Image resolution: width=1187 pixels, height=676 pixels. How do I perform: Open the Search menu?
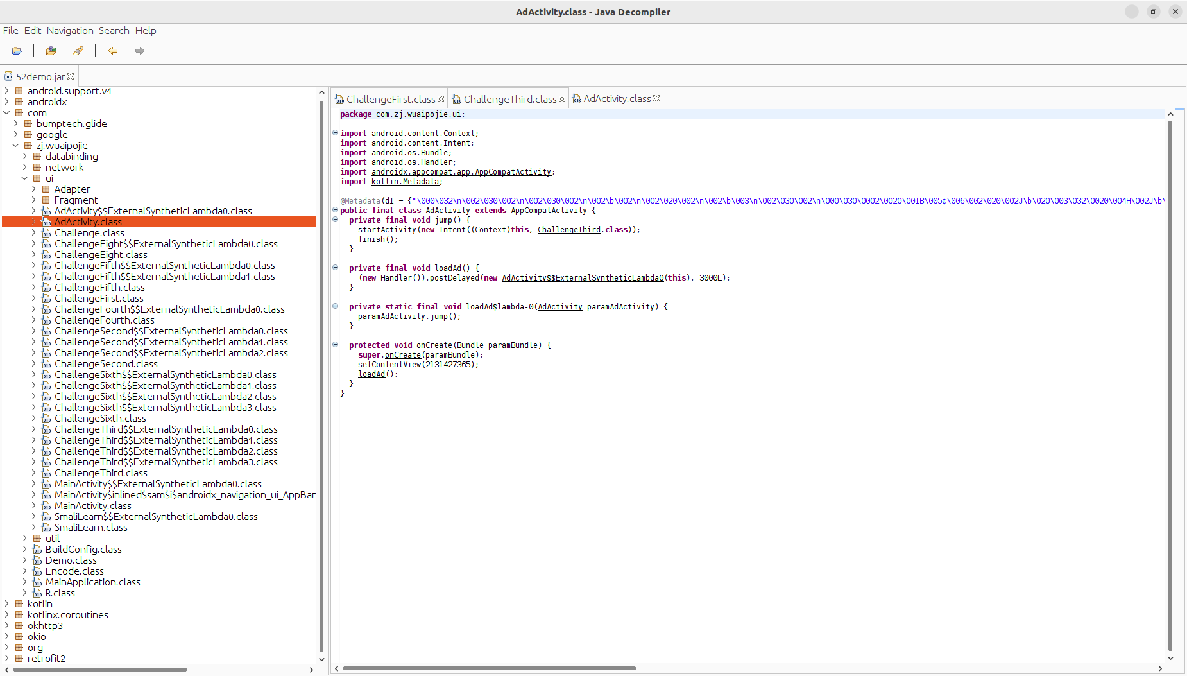click(x=114, y=30)
